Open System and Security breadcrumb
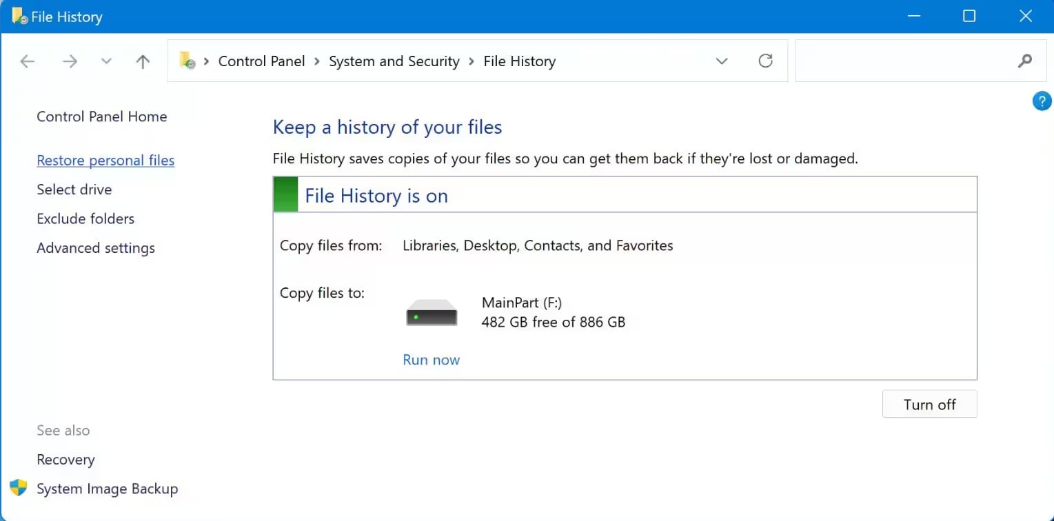The width and height of the screenshot is (1054, 521). (x=394, y=61)
